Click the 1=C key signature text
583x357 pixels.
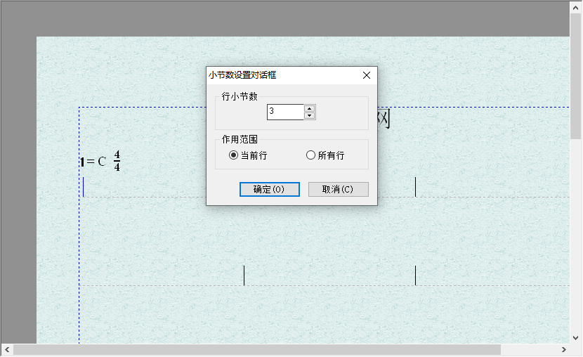click(x=93, y=162)
